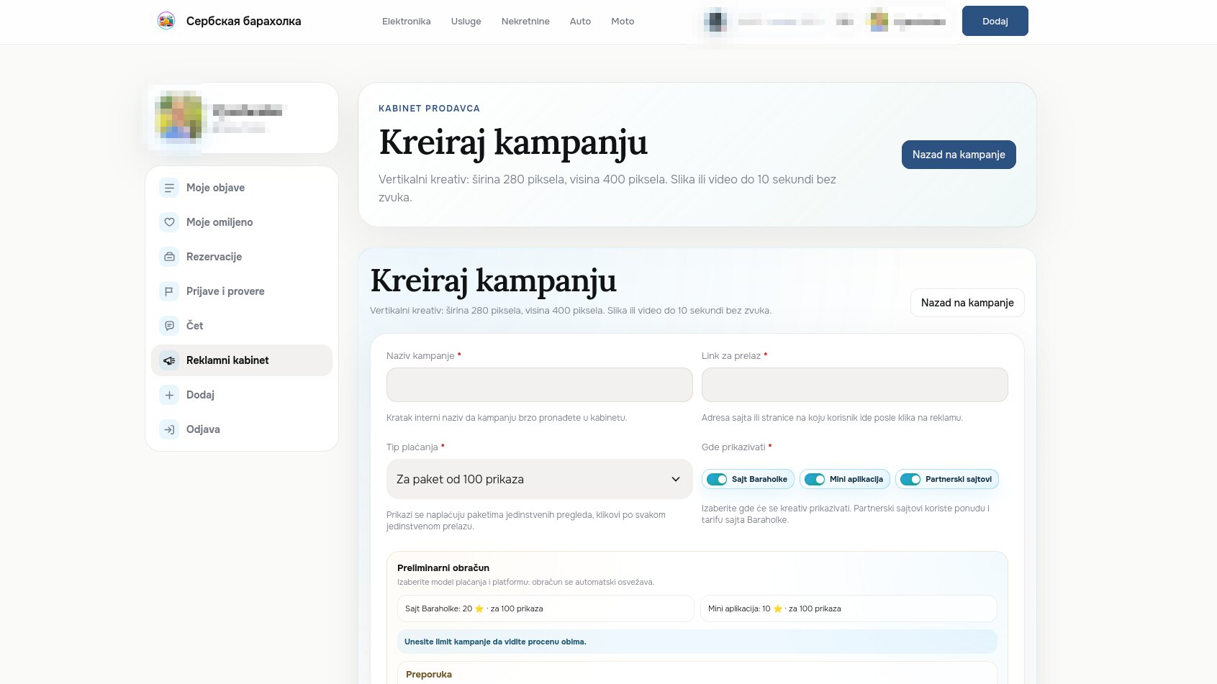Click Sajt Baraholke: 20 pricing box
Screen dimensions: 1217x684
(546, 608)
